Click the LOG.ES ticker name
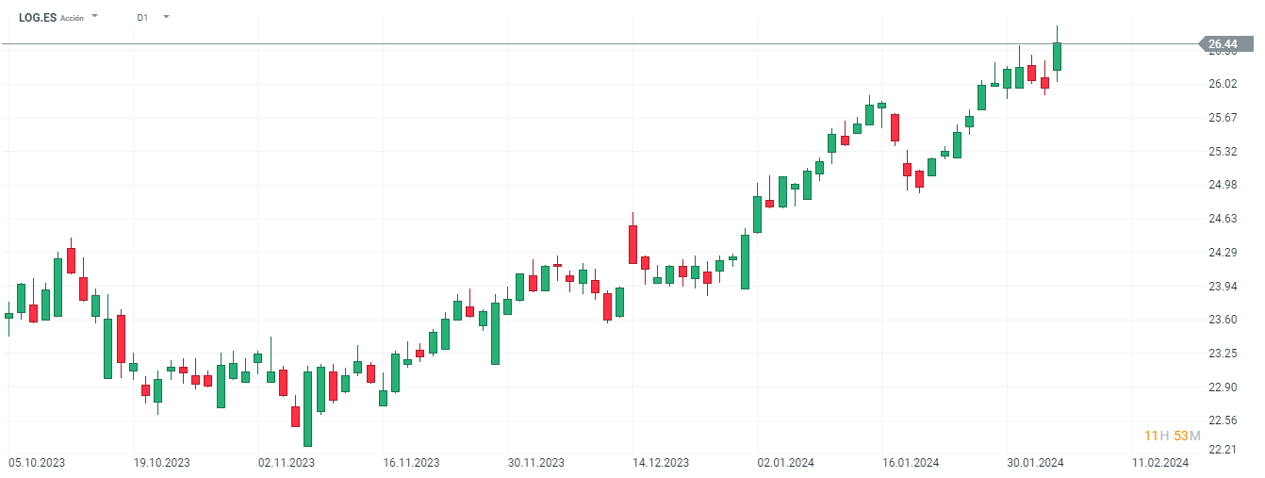The image size is (1265, 478). point(38,17)
